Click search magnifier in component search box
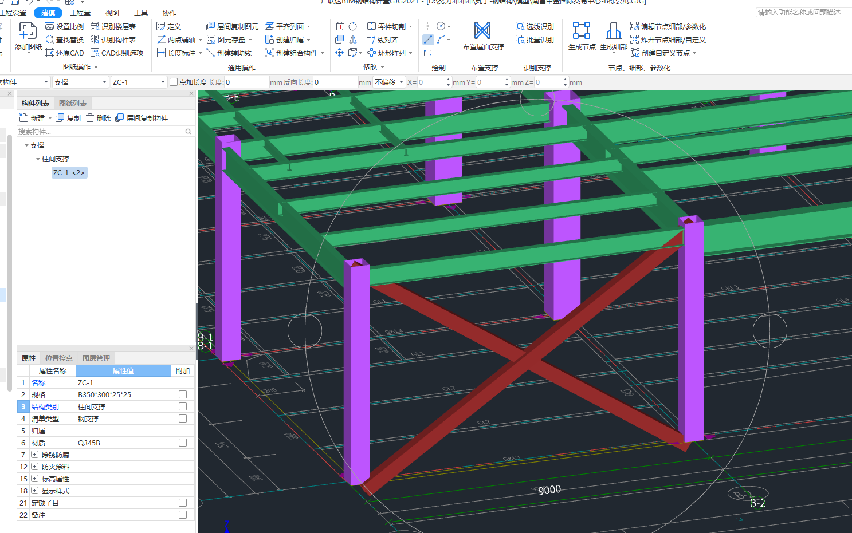This screenshot has width=852, height=533. [188, 132]
